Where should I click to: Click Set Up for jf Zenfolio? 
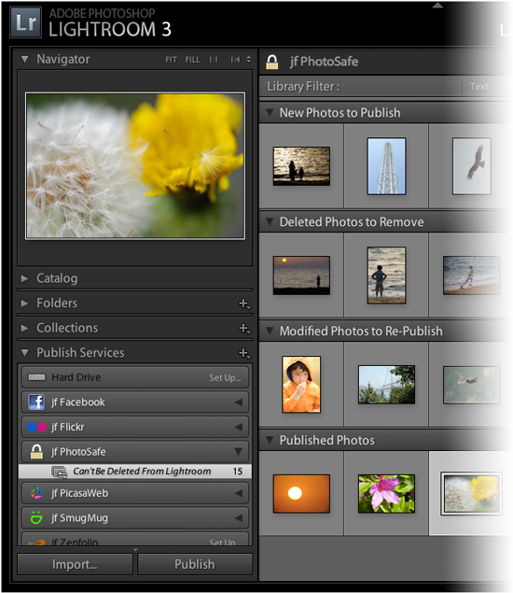point(223,543)
